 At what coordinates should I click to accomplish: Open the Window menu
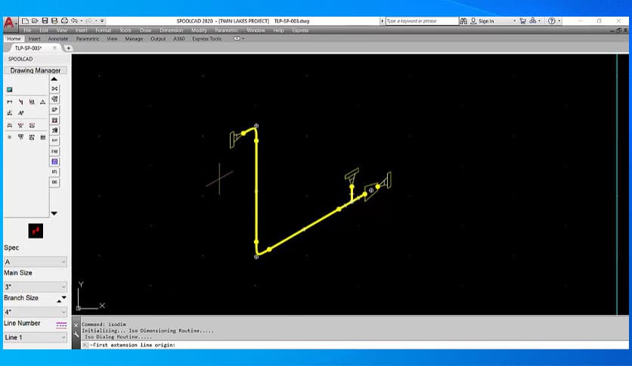tap(256, 30)
